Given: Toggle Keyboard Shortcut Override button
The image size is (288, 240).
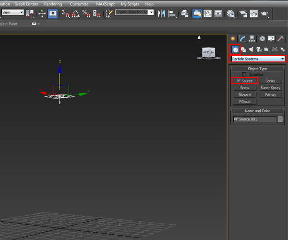Looking at the screenshot, I should [x=53, y=13].
